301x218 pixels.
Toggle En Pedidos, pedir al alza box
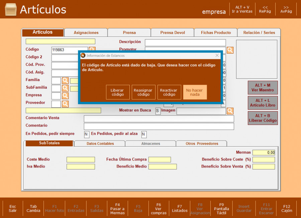click(144, 134)
